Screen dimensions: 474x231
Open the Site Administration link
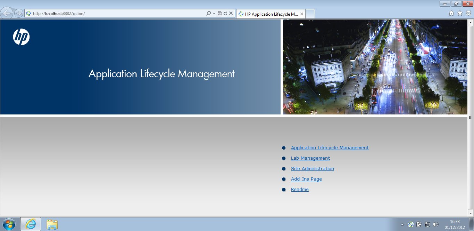(312, 168)
